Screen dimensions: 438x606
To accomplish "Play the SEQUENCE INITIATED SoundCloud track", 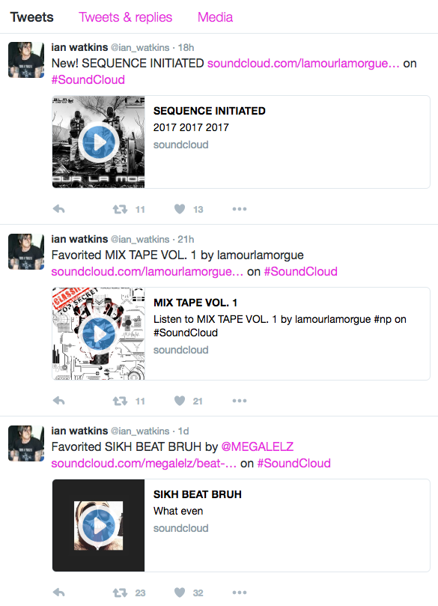I will pyautogui.click(x=99, y=142).
